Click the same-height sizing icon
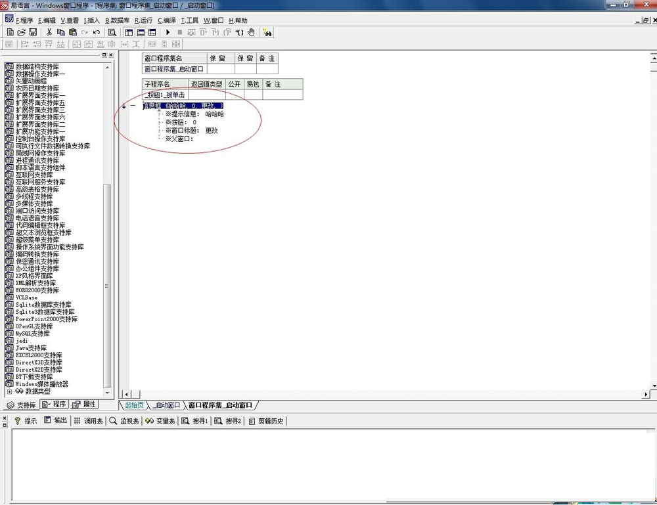 164,44
